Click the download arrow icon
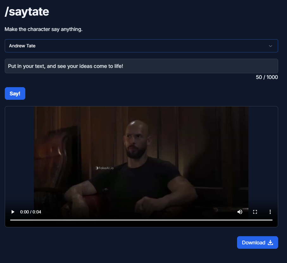 coord(270,242)
